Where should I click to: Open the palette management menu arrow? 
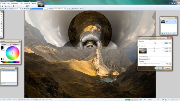click(6, 59)
